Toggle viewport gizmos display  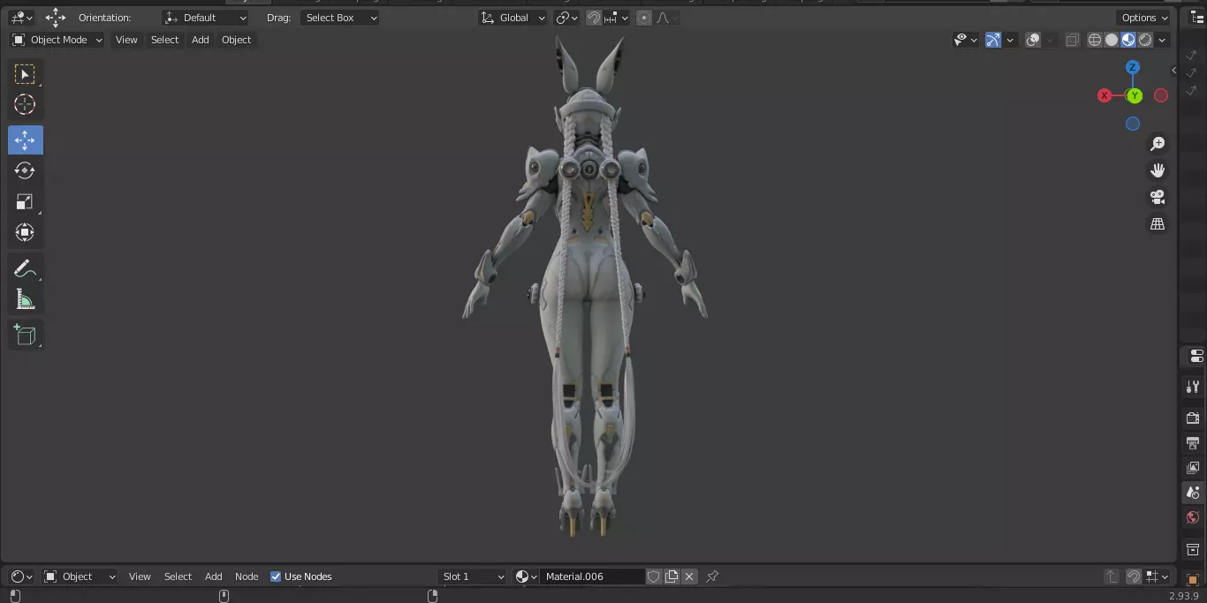coord(993,40)
